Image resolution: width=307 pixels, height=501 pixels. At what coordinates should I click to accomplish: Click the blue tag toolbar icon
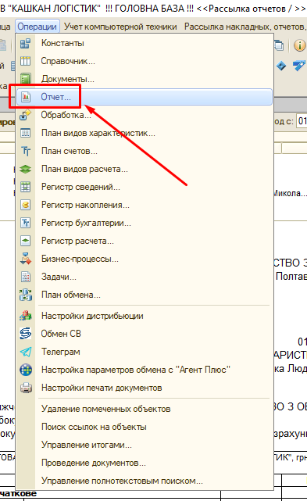(x=299, y=66)
